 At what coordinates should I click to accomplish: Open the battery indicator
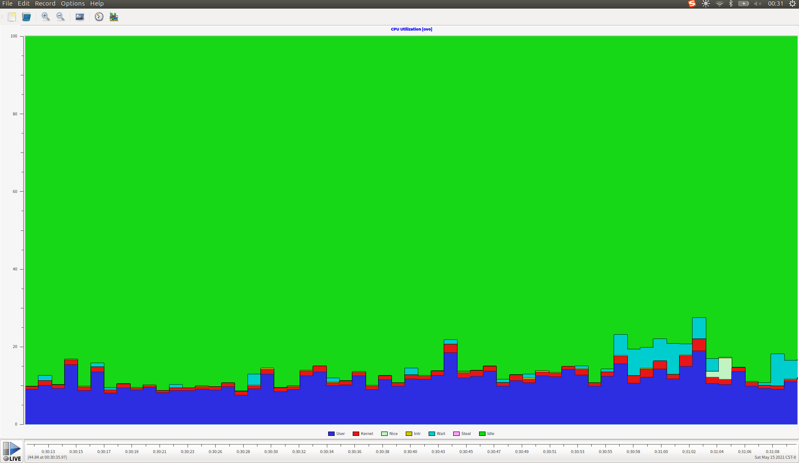point(744,3)
